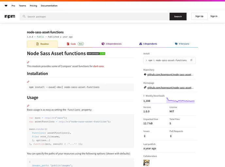Screen dimensions: 225x167
Task: Click the Search button
Action: pos(178,16)
